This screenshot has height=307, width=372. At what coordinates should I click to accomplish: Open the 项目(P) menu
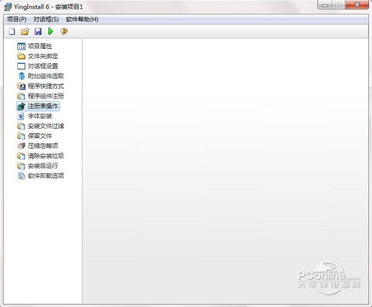(x=17, y=19)
